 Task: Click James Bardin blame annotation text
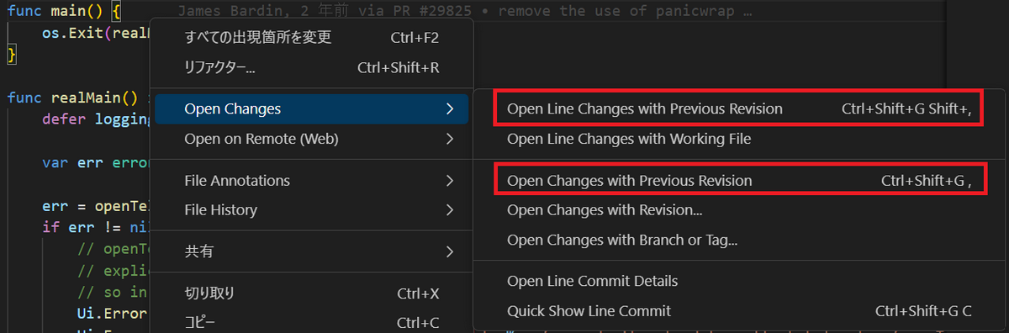464,13
